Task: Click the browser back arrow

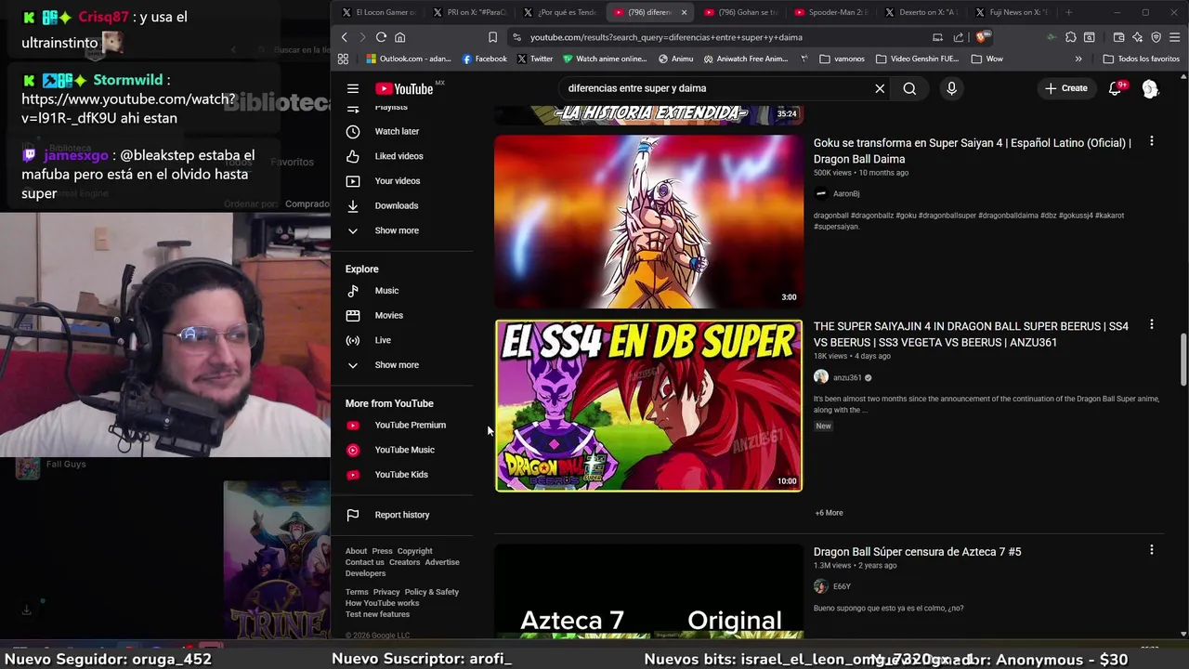Action: (x=344, y=37)
